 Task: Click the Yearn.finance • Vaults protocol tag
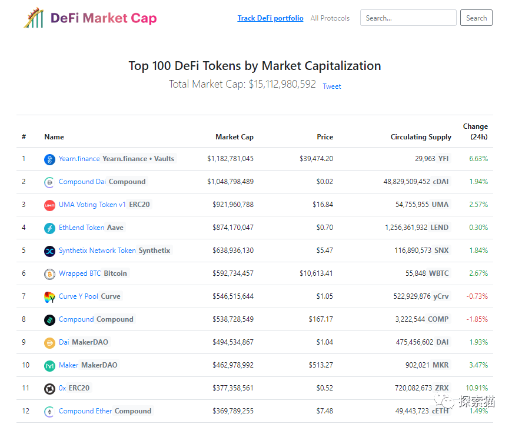click(138, 159)
